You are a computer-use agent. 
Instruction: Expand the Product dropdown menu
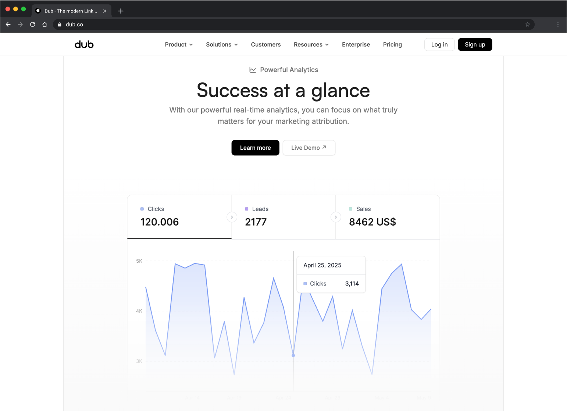(x=179, y=45)
